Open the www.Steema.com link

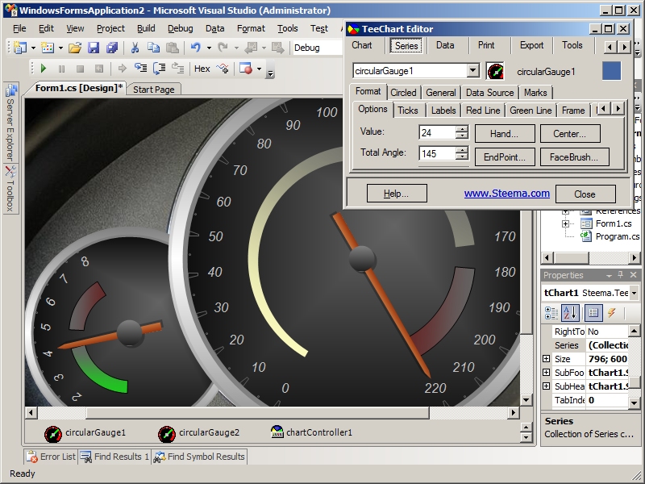pos(507,194)
